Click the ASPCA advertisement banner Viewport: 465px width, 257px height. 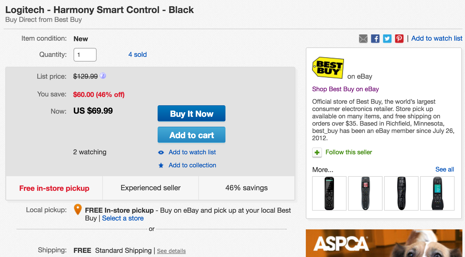click(384, 243)
